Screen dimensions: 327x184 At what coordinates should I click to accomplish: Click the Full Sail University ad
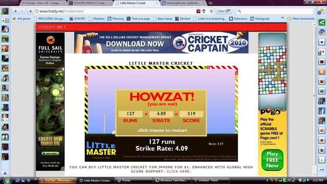50,101
